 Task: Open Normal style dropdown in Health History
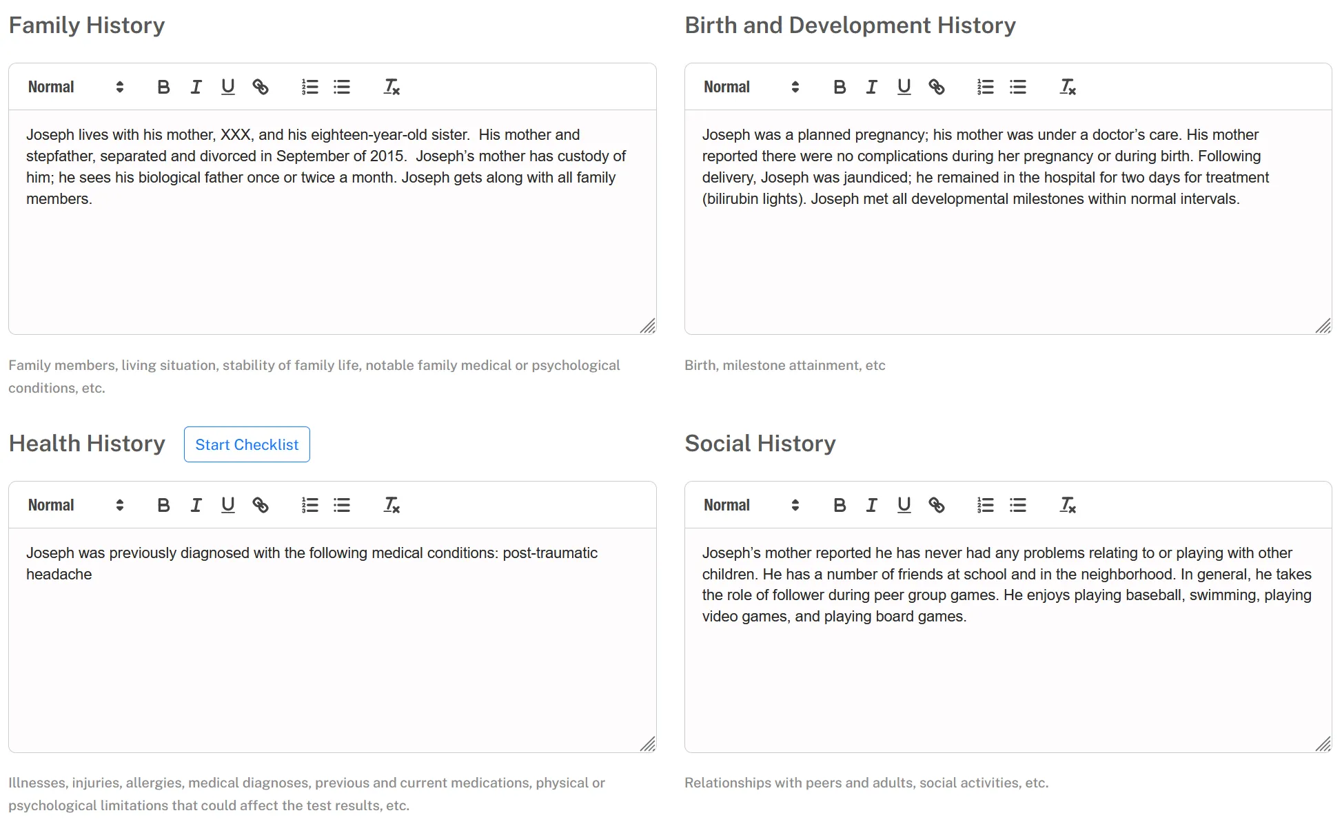tap(76, 505)
